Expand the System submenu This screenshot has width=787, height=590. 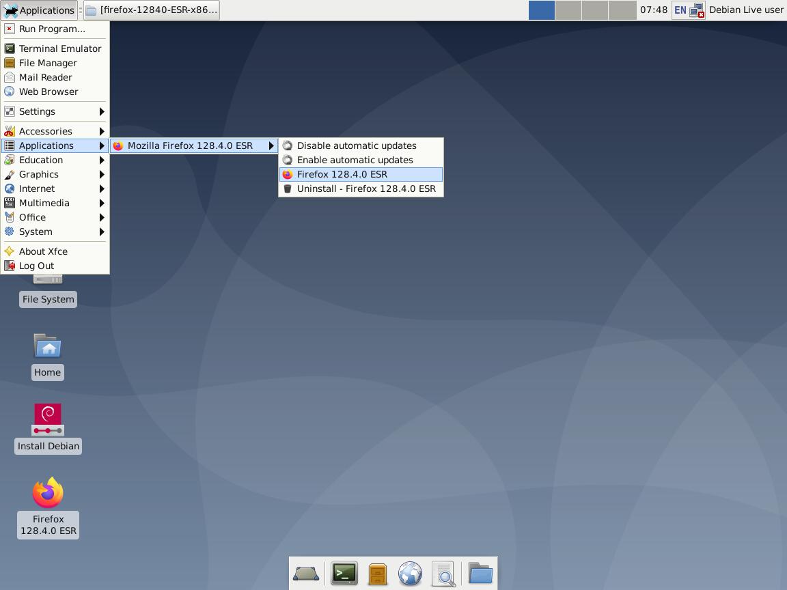[x=55, y=231]
